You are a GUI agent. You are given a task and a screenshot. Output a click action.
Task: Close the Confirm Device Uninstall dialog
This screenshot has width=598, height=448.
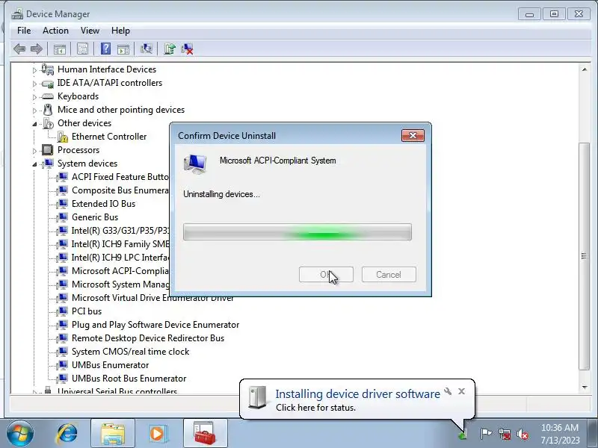pyautogui.click(x=413, y=135)
